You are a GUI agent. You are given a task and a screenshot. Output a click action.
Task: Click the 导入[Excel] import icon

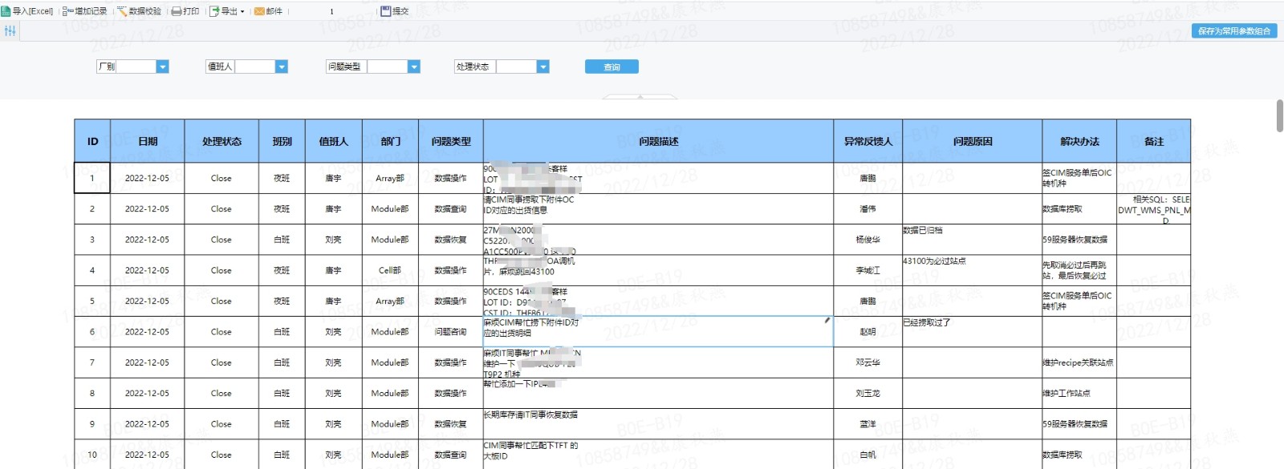click(x=6, y=11)
